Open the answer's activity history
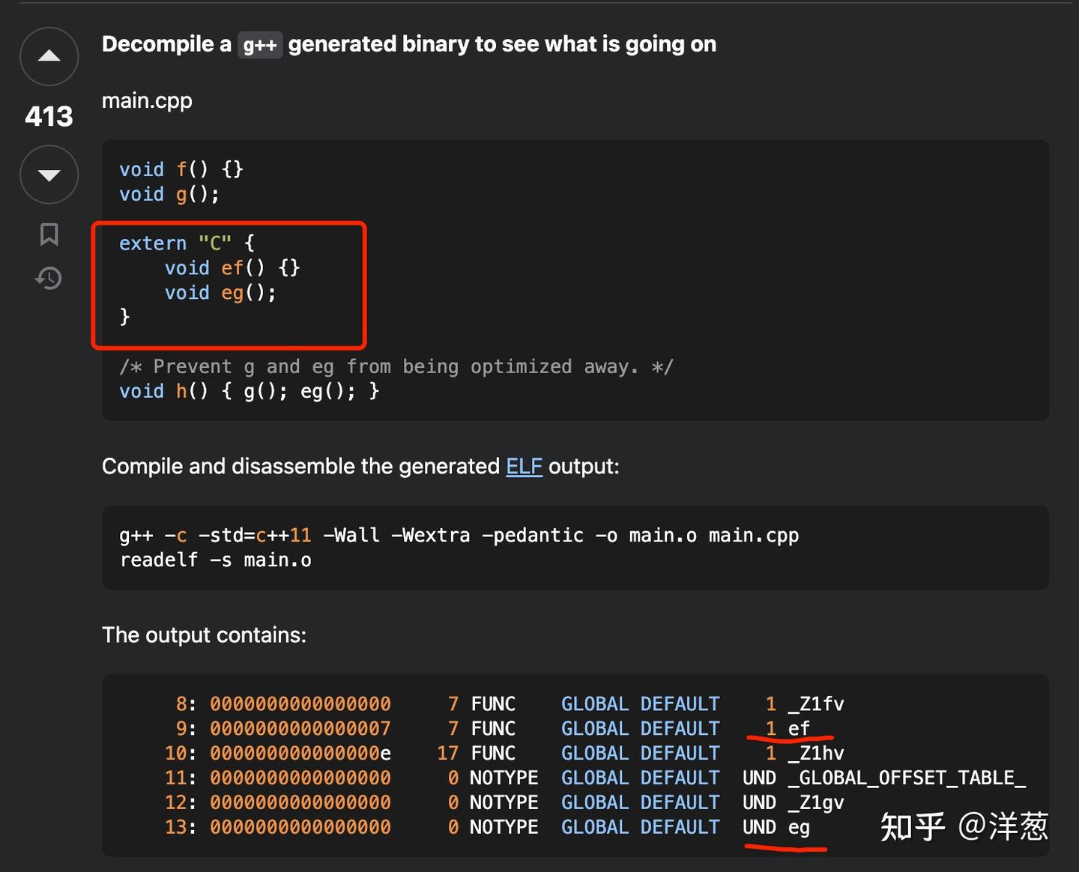 (x=49, y=279)
